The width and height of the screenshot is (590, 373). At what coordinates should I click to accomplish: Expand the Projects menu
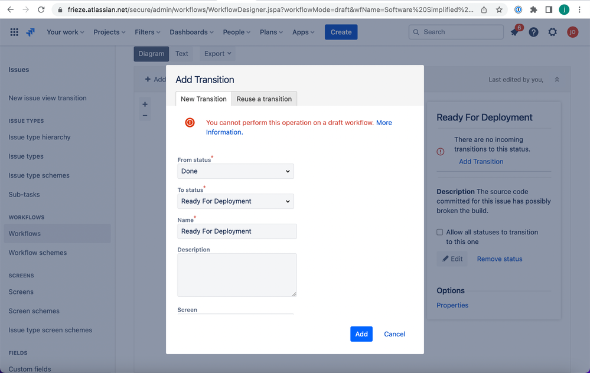tap(109, 32)
